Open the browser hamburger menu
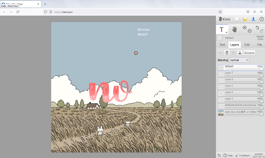This screenshot has width=265, height=158. click(x=261, y=12)
